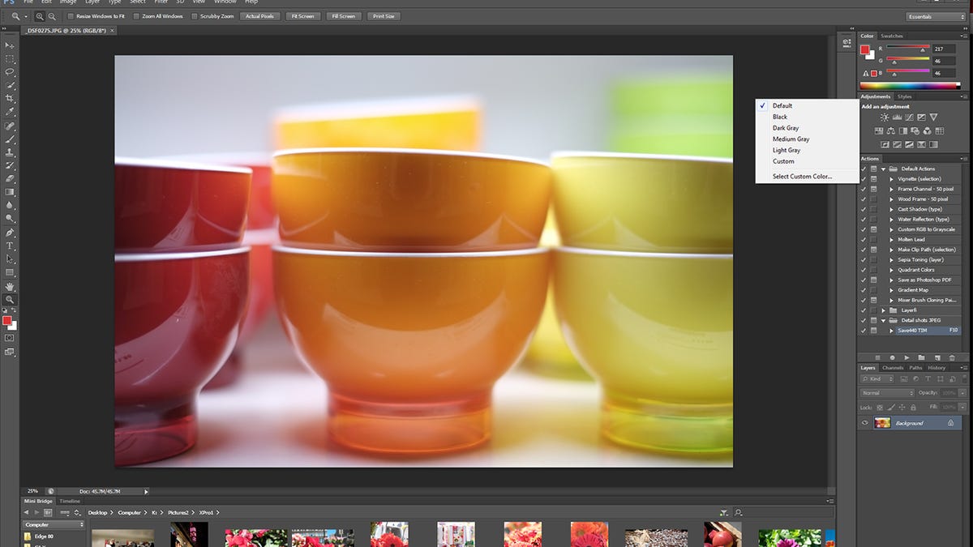Viewport: 973px width, 547px height.
Task: Select the Crop tool
Action: [10, 98]
